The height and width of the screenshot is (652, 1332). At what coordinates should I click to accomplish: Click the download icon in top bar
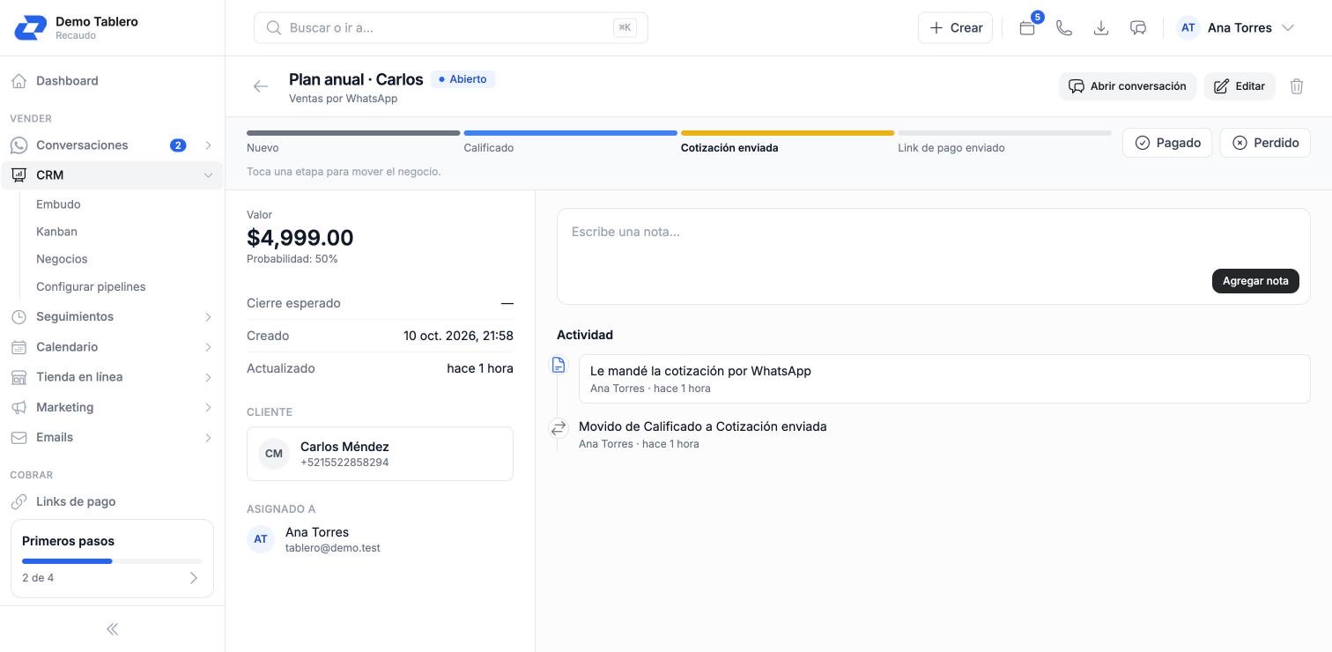click(x=1101, y=28)
